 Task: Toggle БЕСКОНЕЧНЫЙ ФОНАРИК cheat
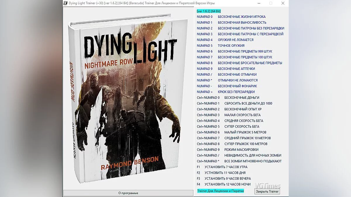(237, 86)
